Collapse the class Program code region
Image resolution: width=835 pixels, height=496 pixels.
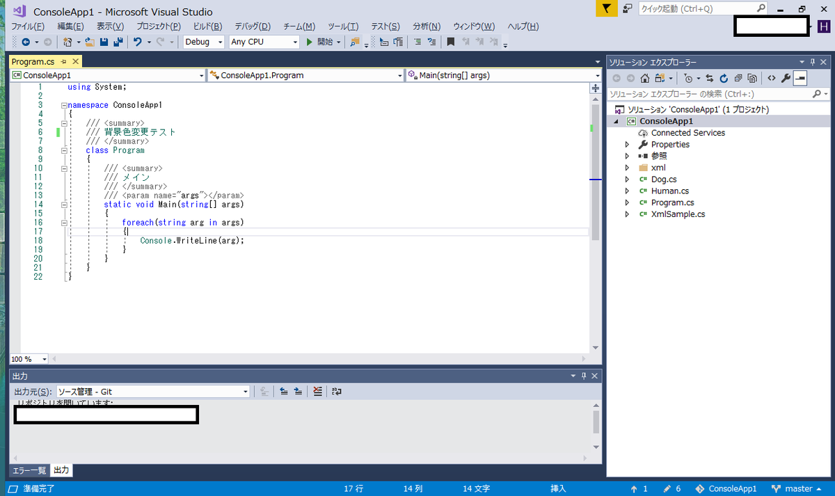63,150
